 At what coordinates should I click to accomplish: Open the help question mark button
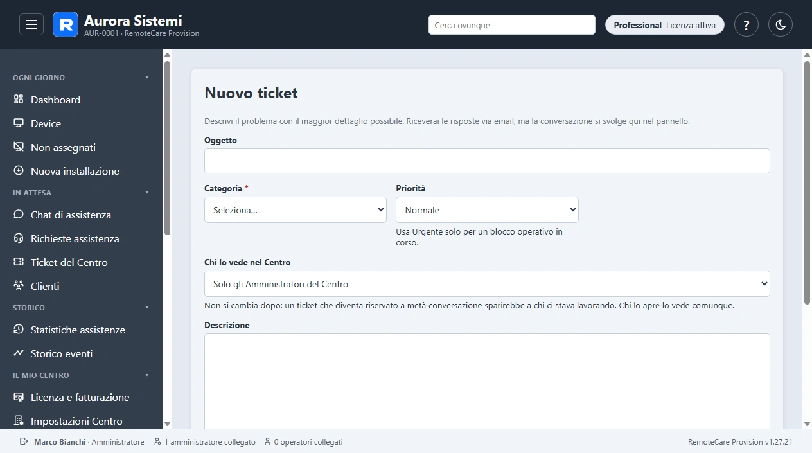(x=746, y=25)
